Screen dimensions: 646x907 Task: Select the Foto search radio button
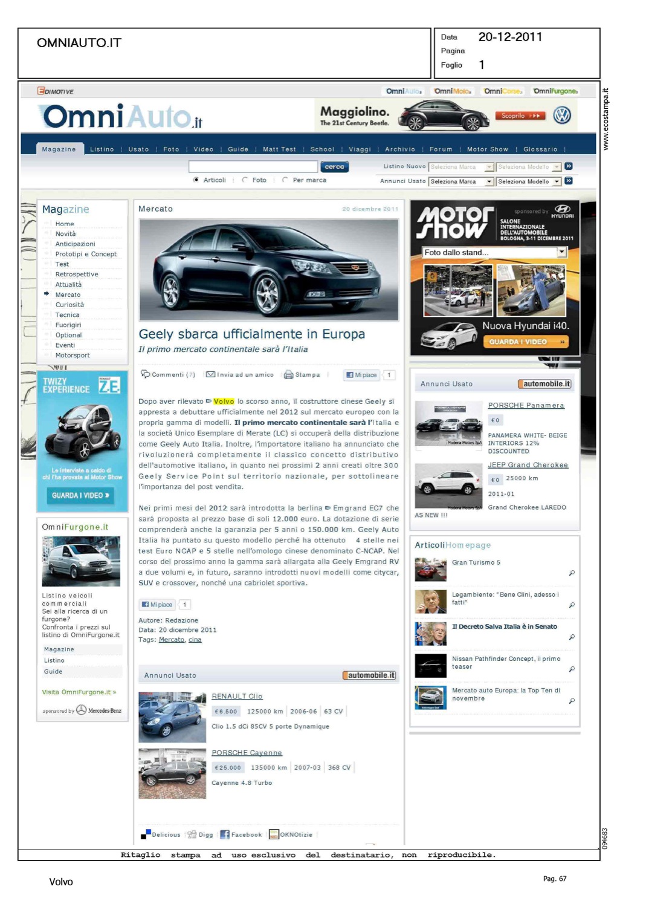[245, 180]
